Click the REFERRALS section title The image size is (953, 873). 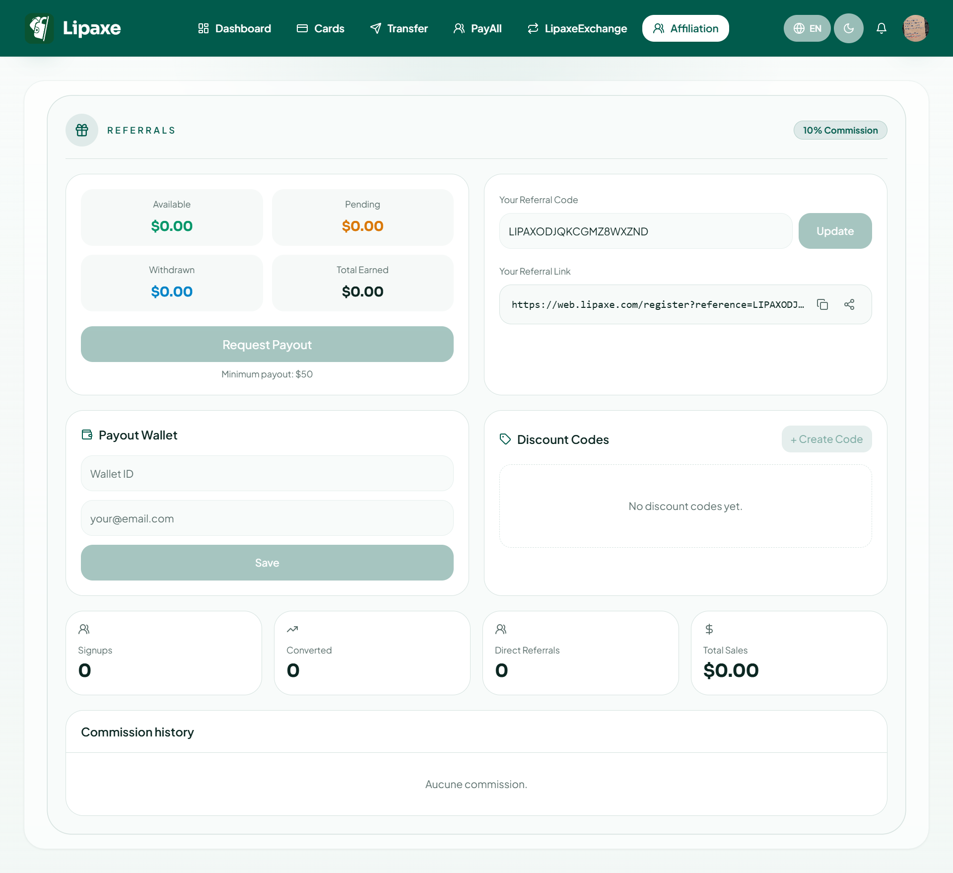point(141,130)
